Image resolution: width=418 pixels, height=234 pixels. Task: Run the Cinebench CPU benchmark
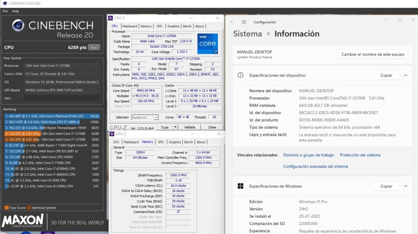coord(94,47)
